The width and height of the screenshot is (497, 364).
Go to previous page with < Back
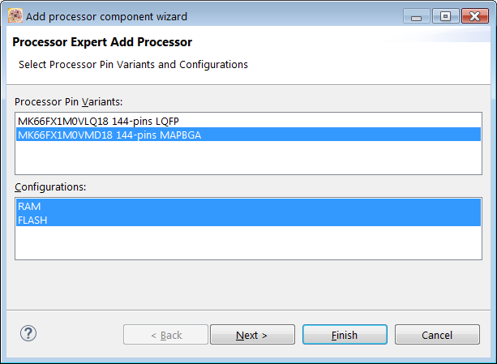click(165, 335)
